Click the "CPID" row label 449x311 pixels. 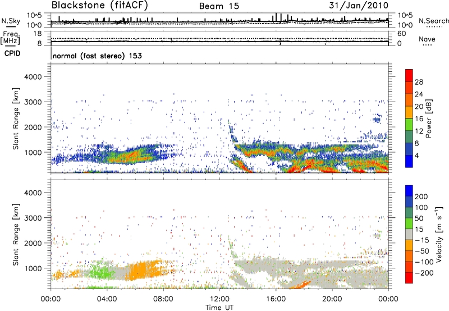(12, 53)
